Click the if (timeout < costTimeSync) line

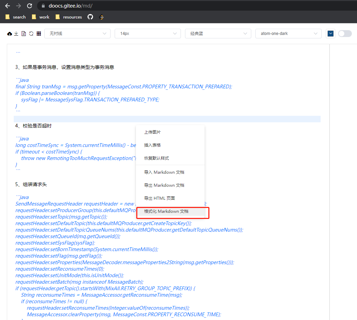tap(49, 152)
